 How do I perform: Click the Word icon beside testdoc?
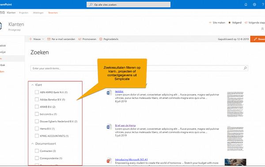(109, 92)
